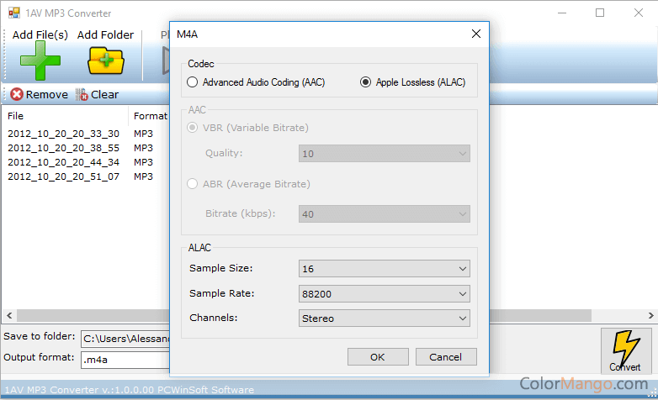Open the Sample Size dropdown
The image size is (658, 400).
click(x=384, y=269)
